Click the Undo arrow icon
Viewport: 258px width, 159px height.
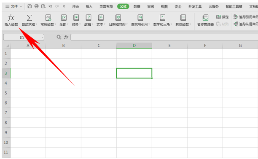(x=50, y=6)
